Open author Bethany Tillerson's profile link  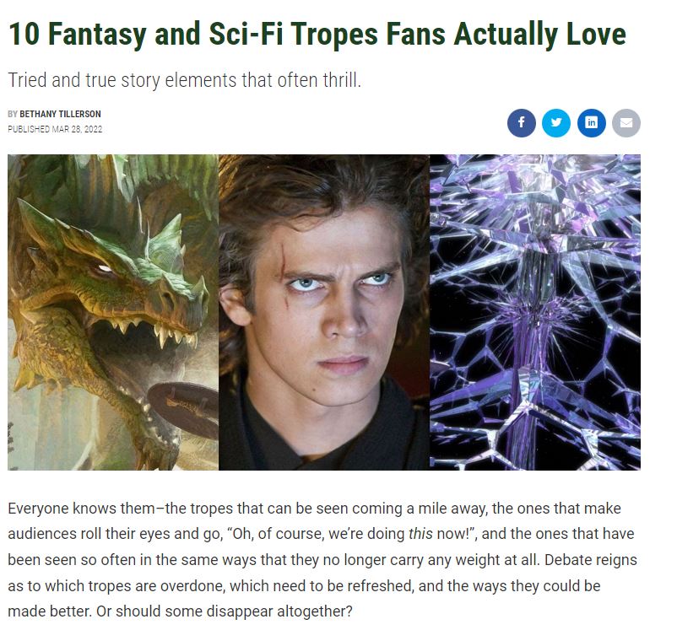point(60,114)
